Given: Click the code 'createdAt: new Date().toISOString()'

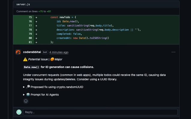Looking at the screenshot, I should coord(83,38).
